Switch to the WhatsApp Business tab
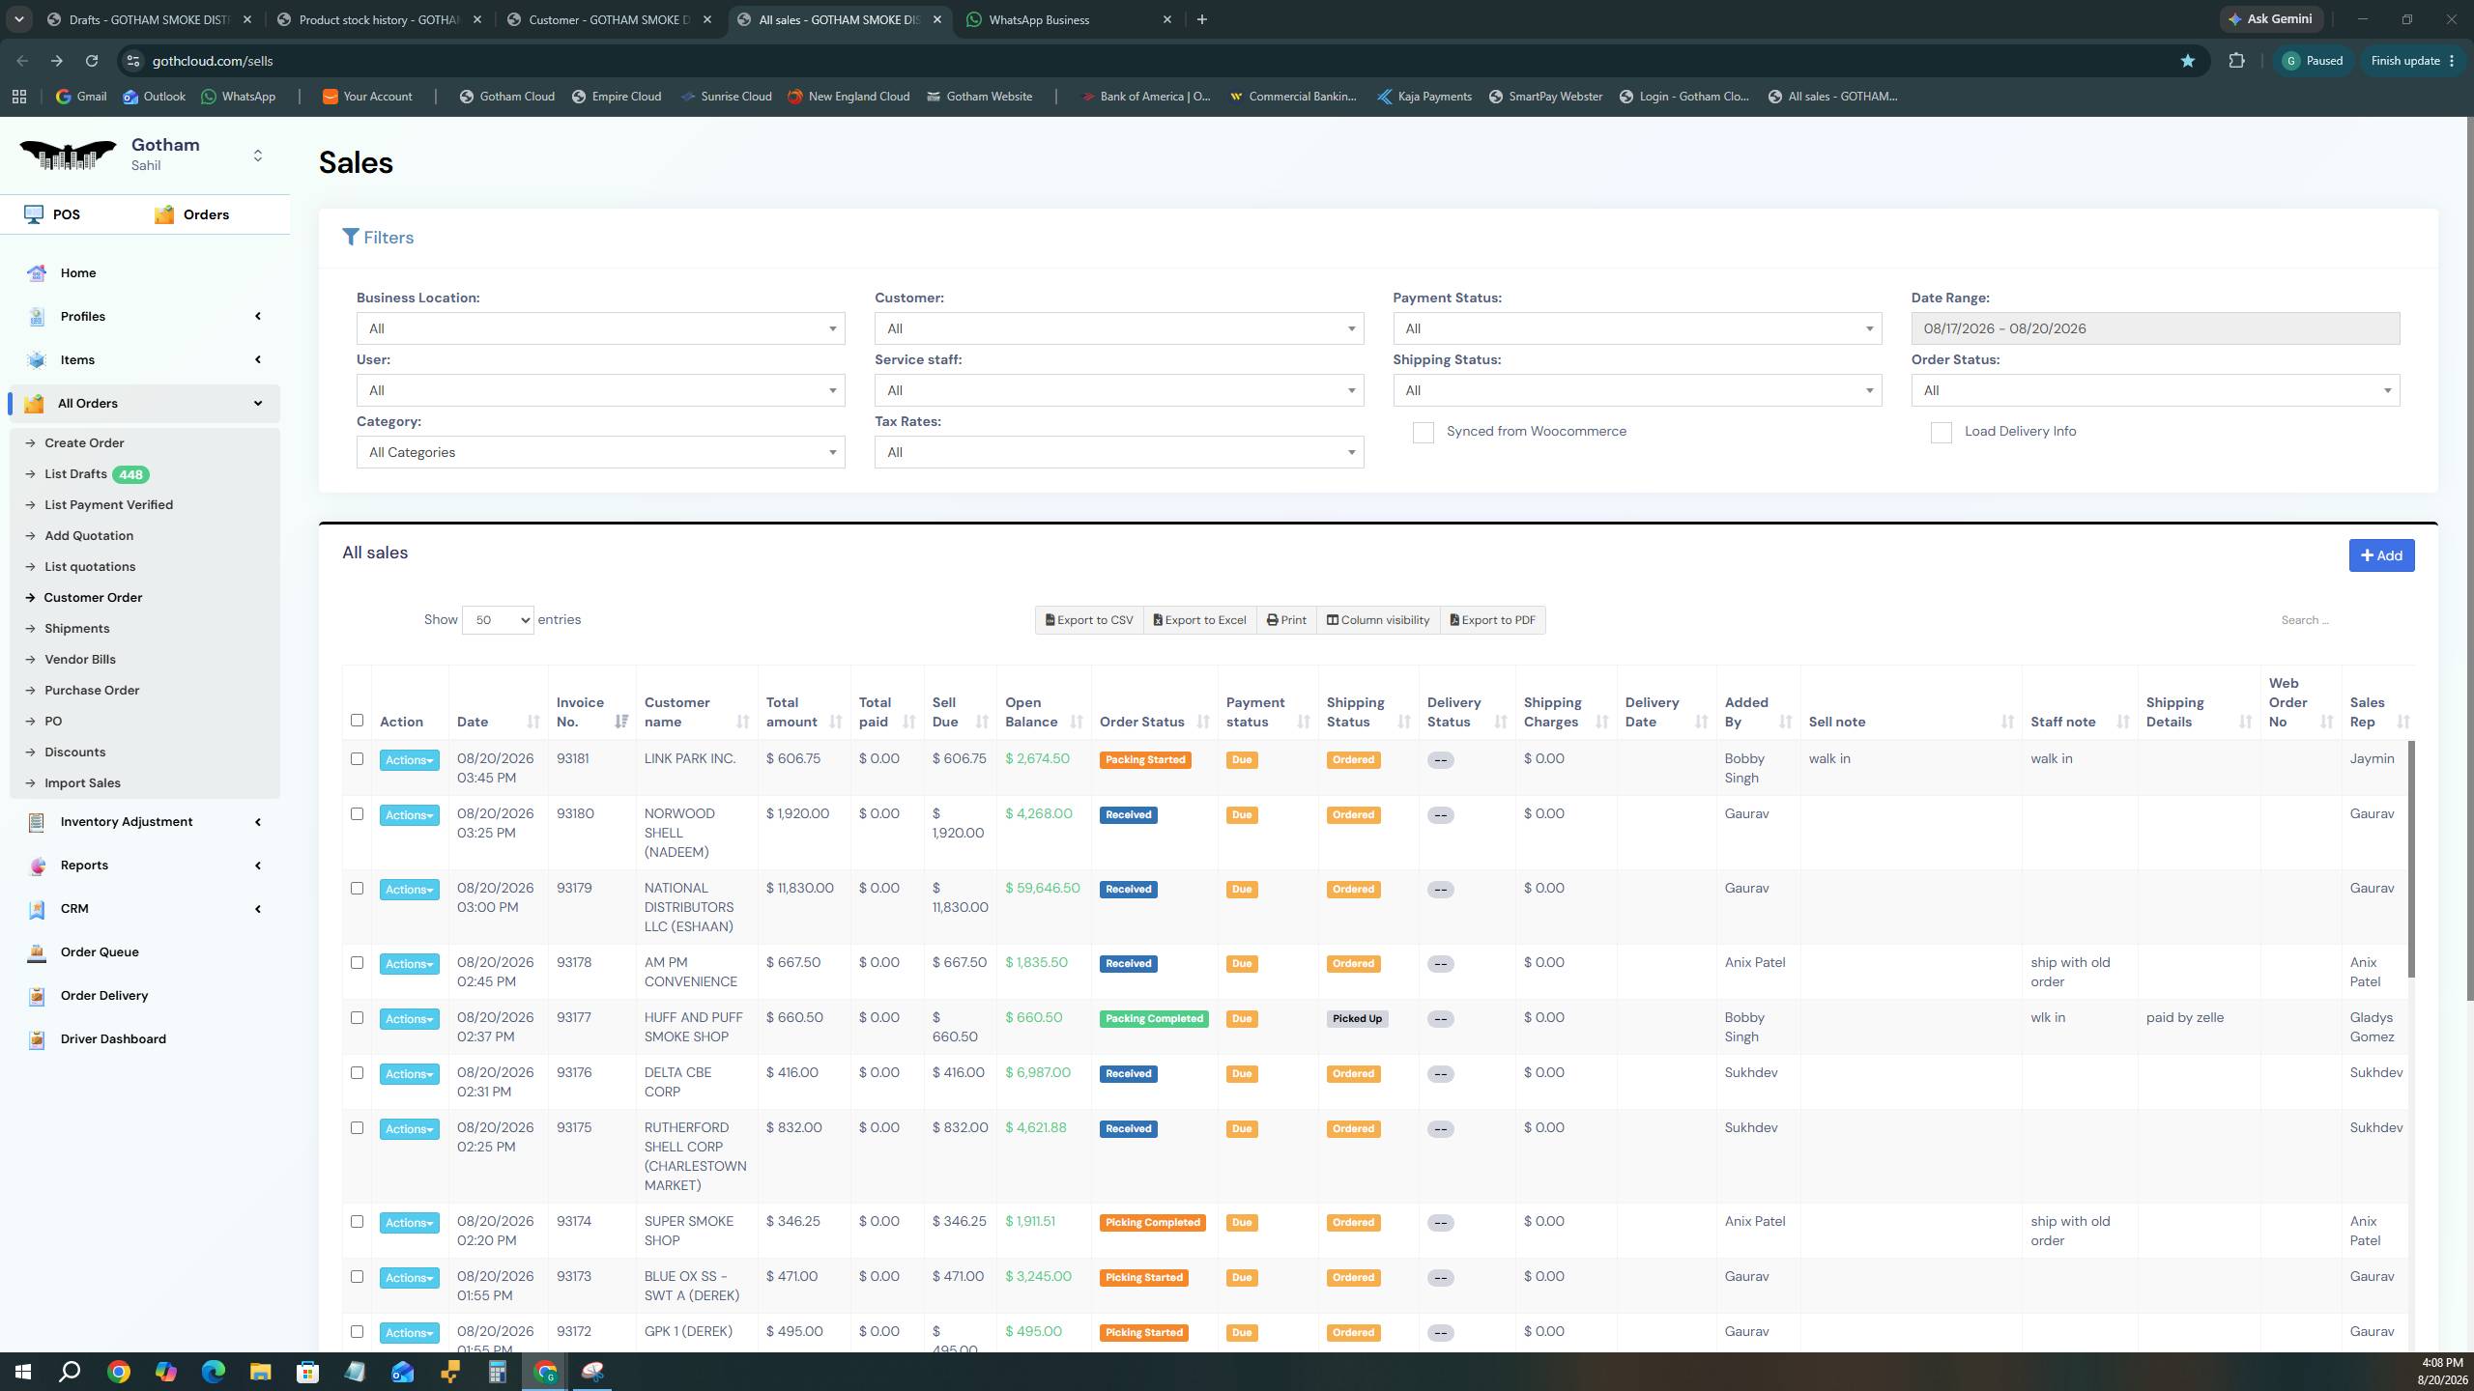 [x=1069, y=19]
